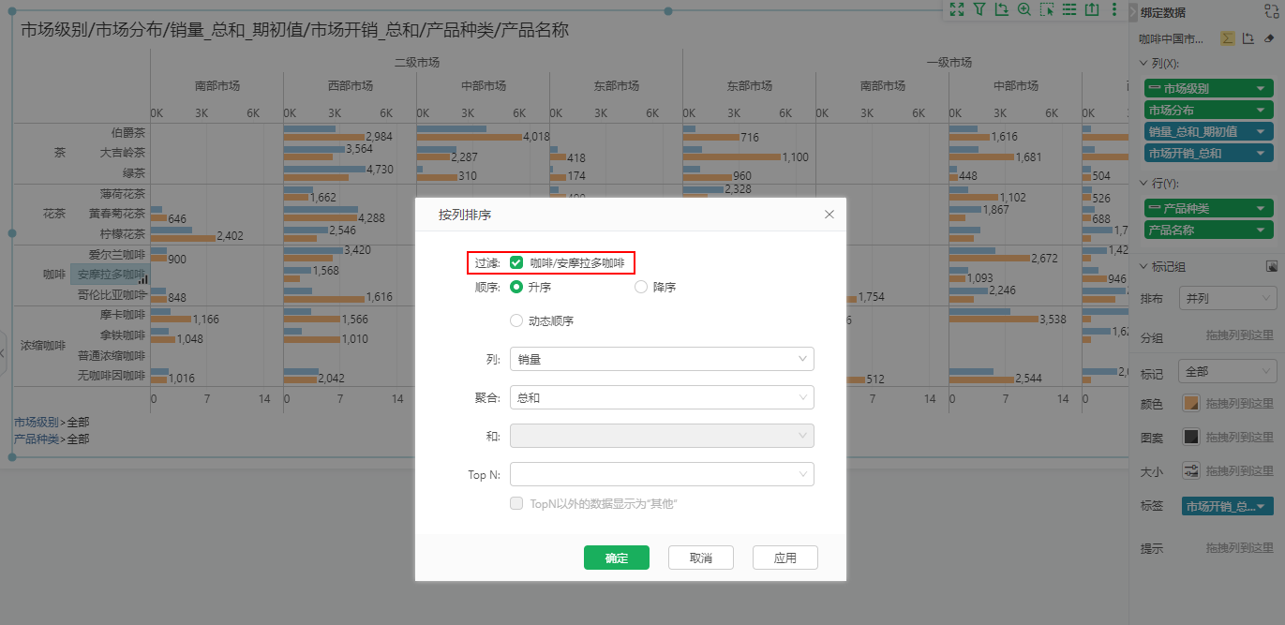1285x625 pixels.
Task: Click the orange 颜色 color swatch
Action: pos(1191,404)
